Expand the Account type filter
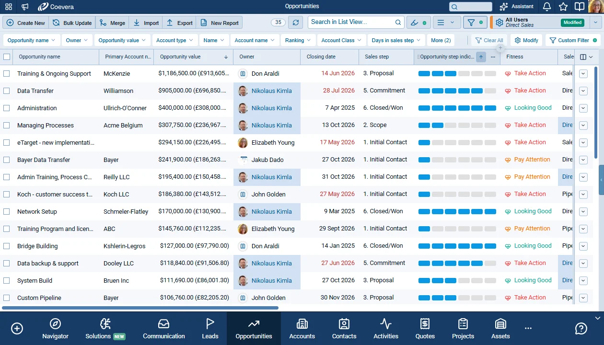 tap(174, 40)
